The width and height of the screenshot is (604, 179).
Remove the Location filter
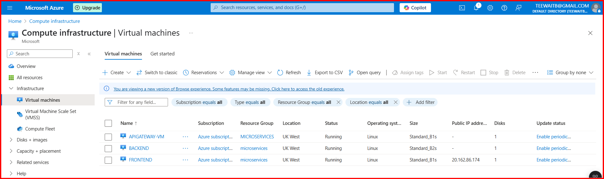pyautogui.click(x=396, y=102)
